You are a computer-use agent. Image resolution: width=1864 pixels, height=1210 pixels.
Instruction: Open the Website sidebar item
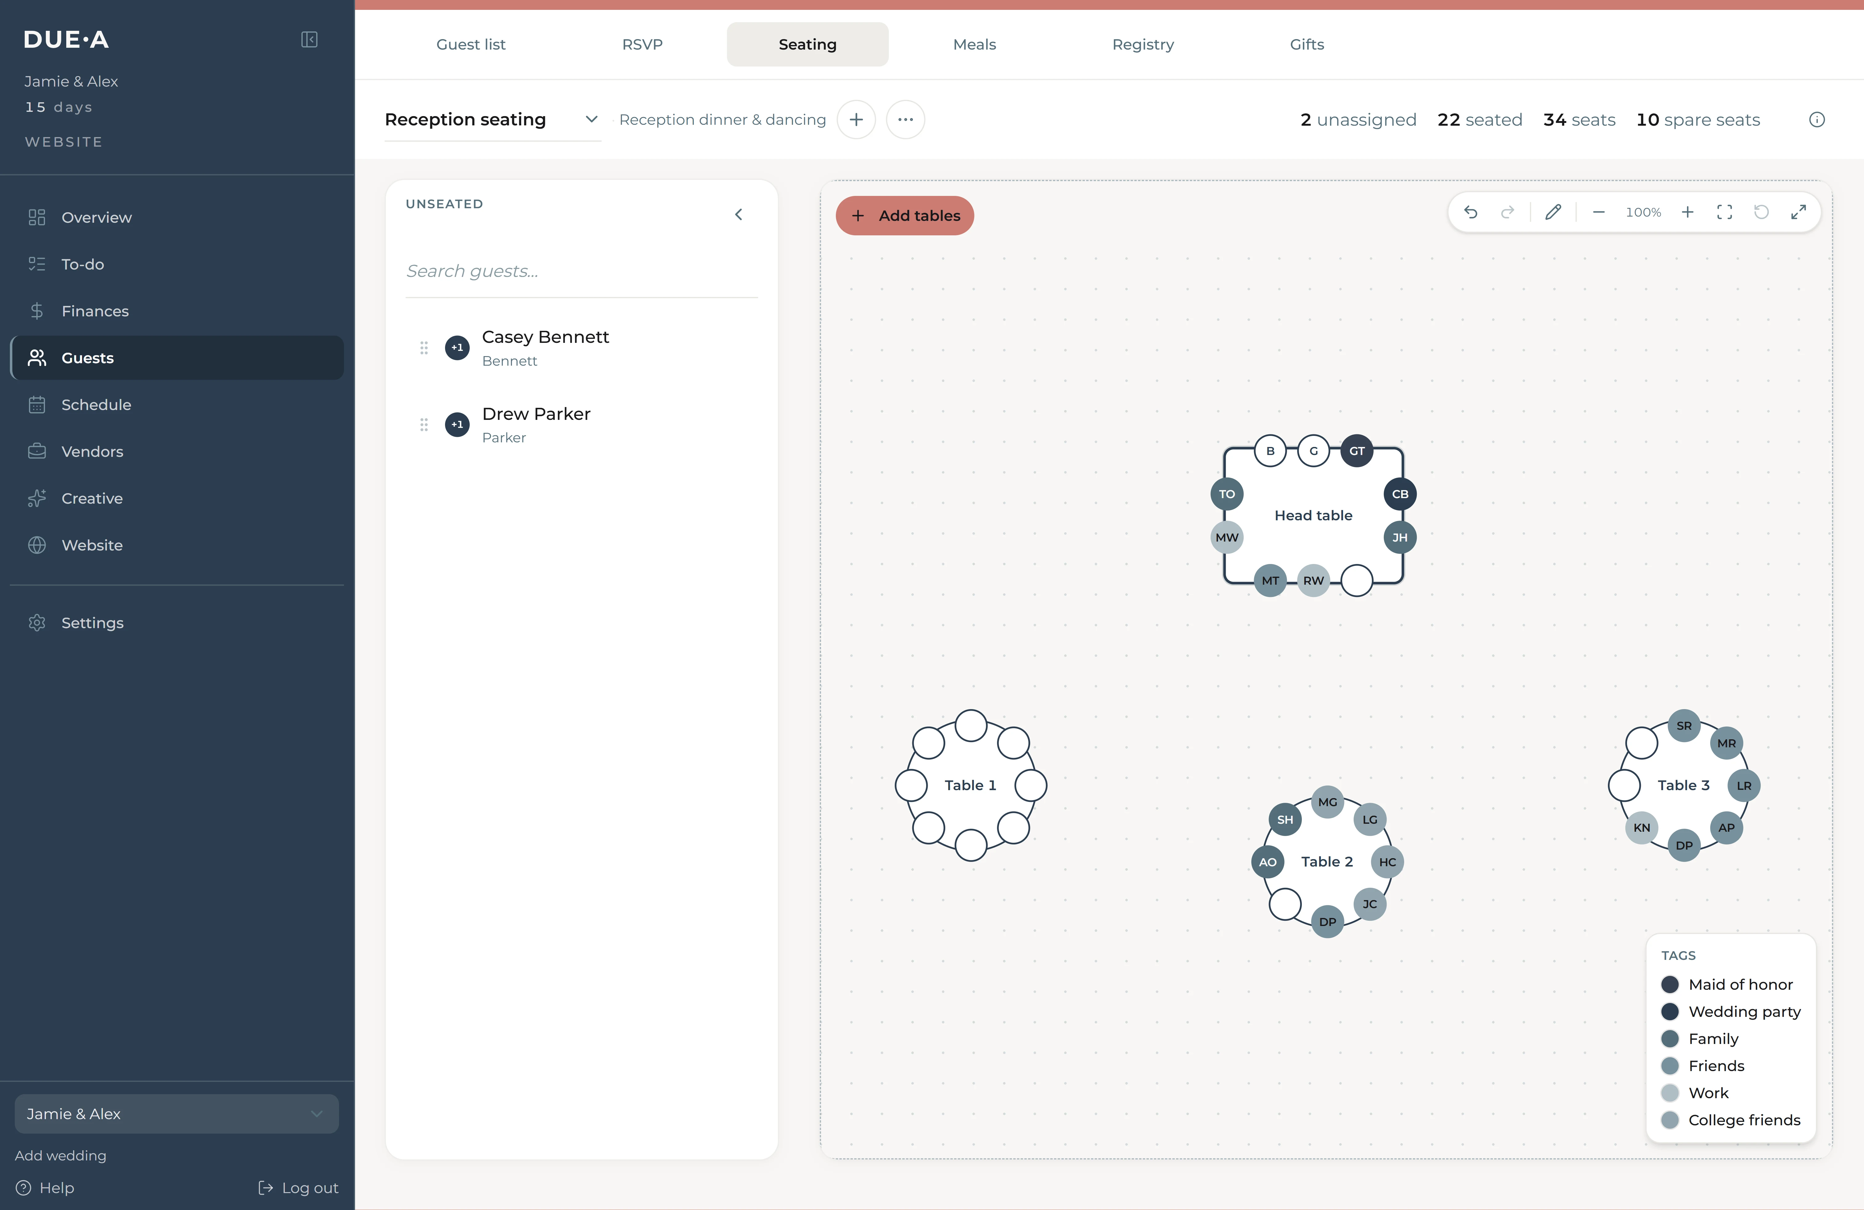click(177, 546)
